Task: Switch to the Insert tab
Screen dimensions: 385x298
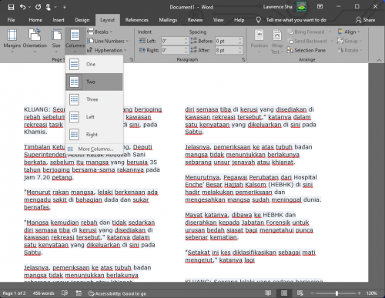Action: pos(59,20)
